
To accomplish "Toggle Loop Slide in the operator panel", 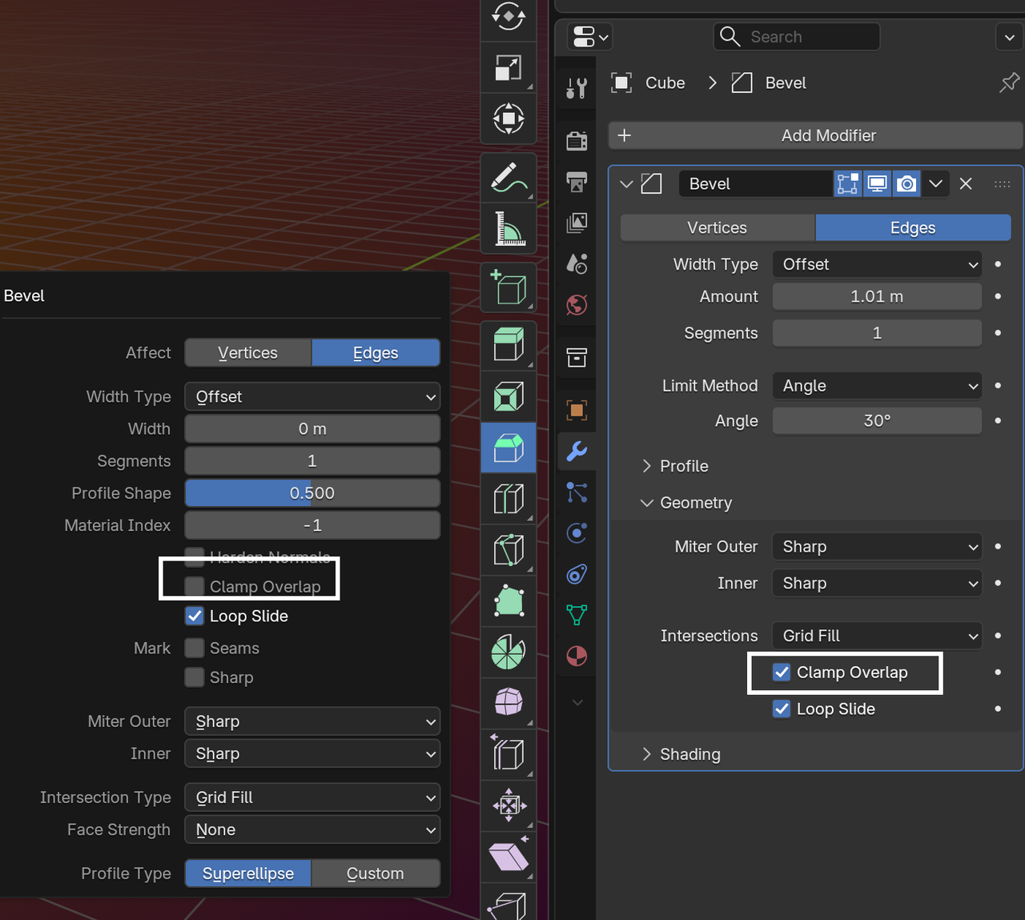I will [x=194, y=616].
